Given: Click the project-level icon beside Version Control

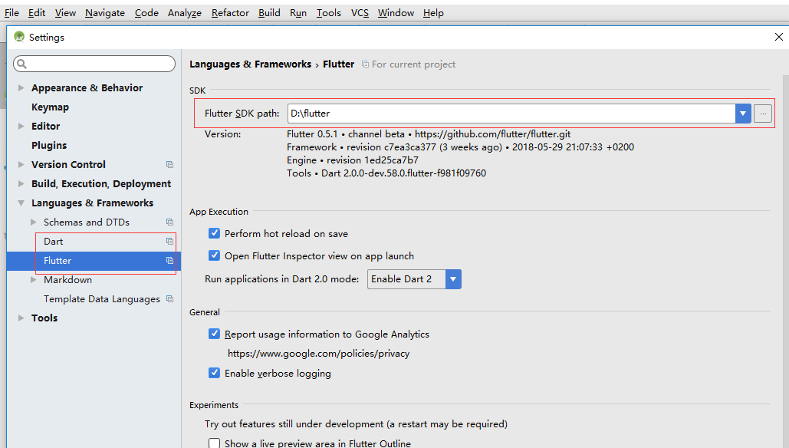Looking at the screenshot, I should [x=169, y=165].
